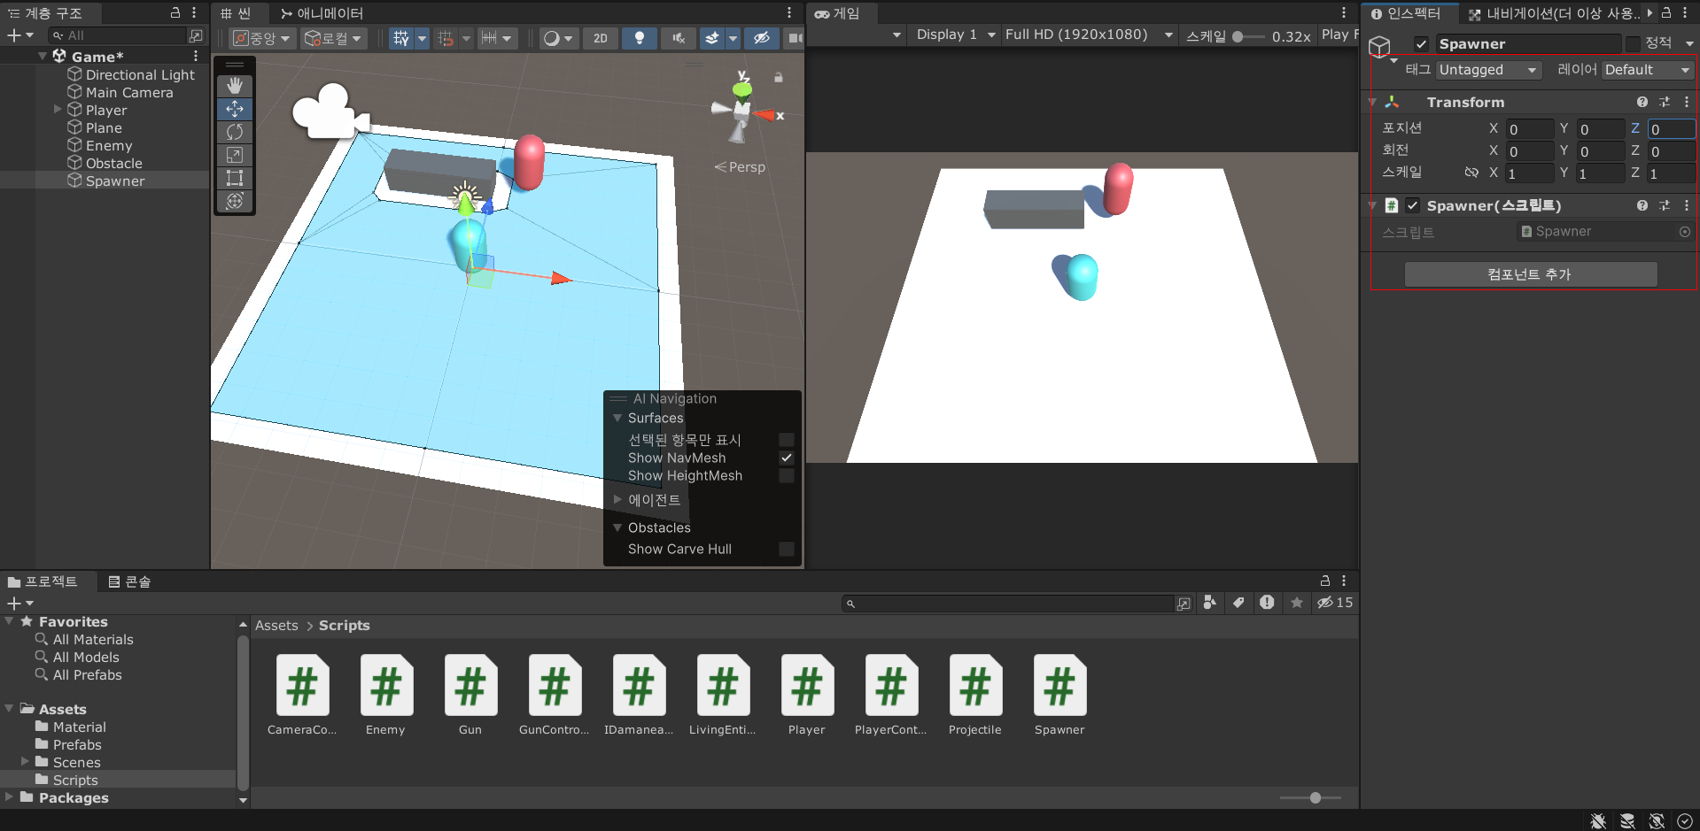
Task: Toggle scene effects (skybox/fx) icon
Action: (x=712, y=38)
